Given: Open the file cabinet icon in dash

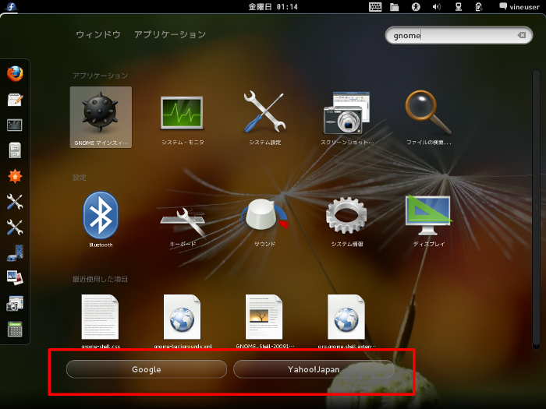Looking at the screenshot, I should tap(15, 150).
